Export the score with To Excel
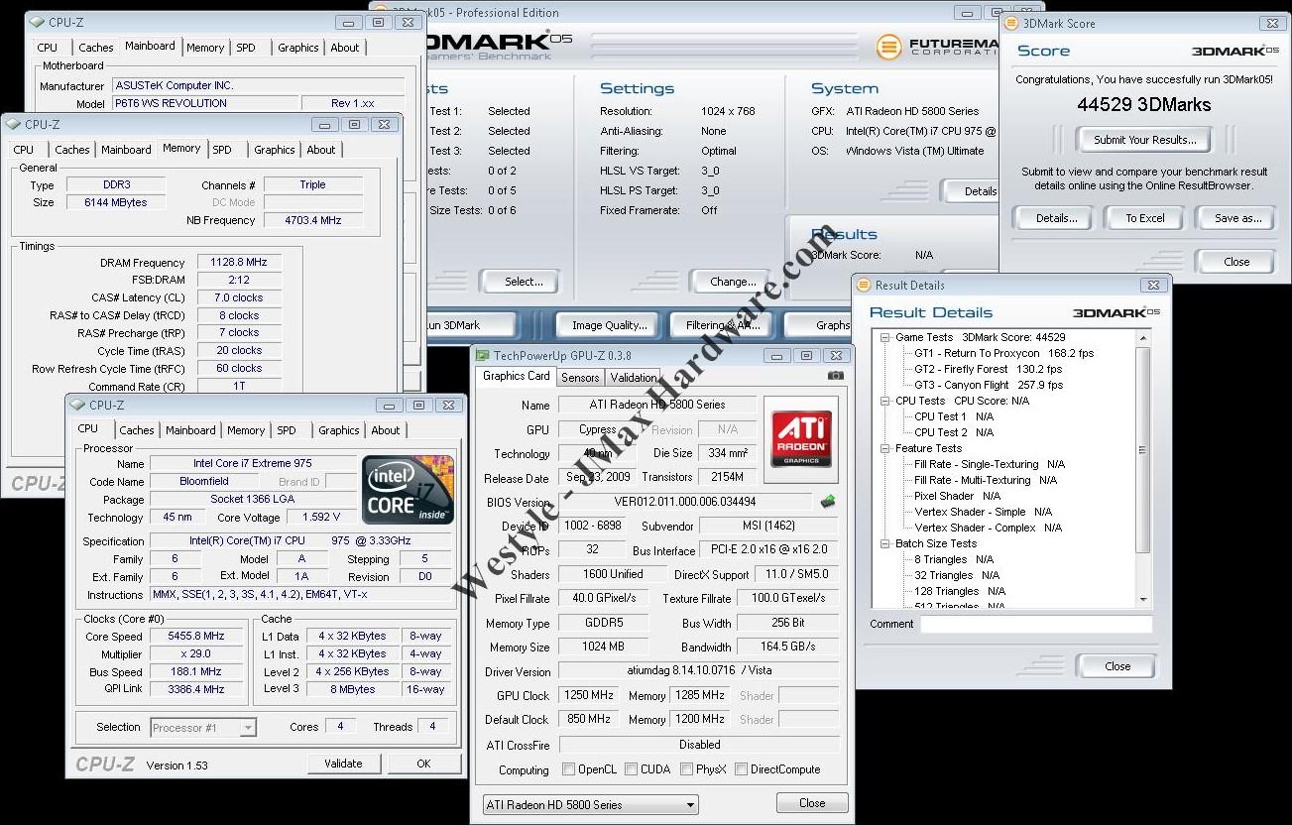This screenshot has height=825, width=1292. click(x=1145, y=218)
